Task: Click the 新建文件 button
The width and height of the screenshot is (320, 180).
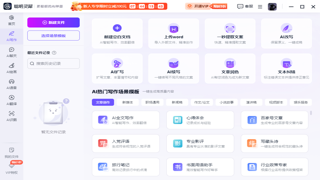Action: (x=53, y=22)
